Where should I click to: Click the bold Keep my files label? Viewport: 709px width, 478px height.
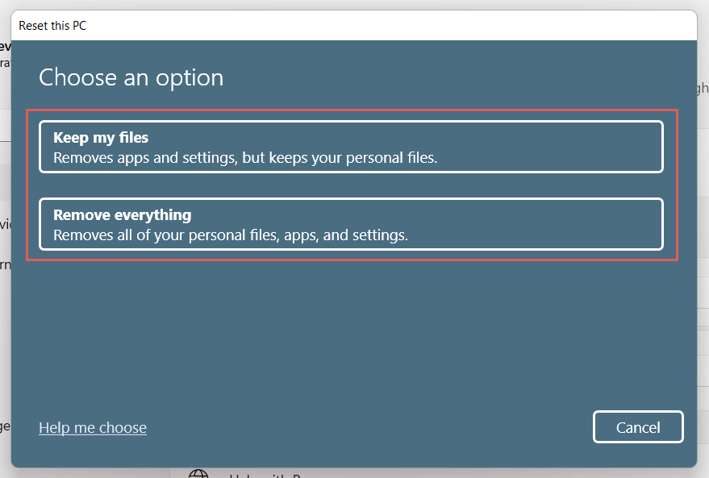click(101, 138)
